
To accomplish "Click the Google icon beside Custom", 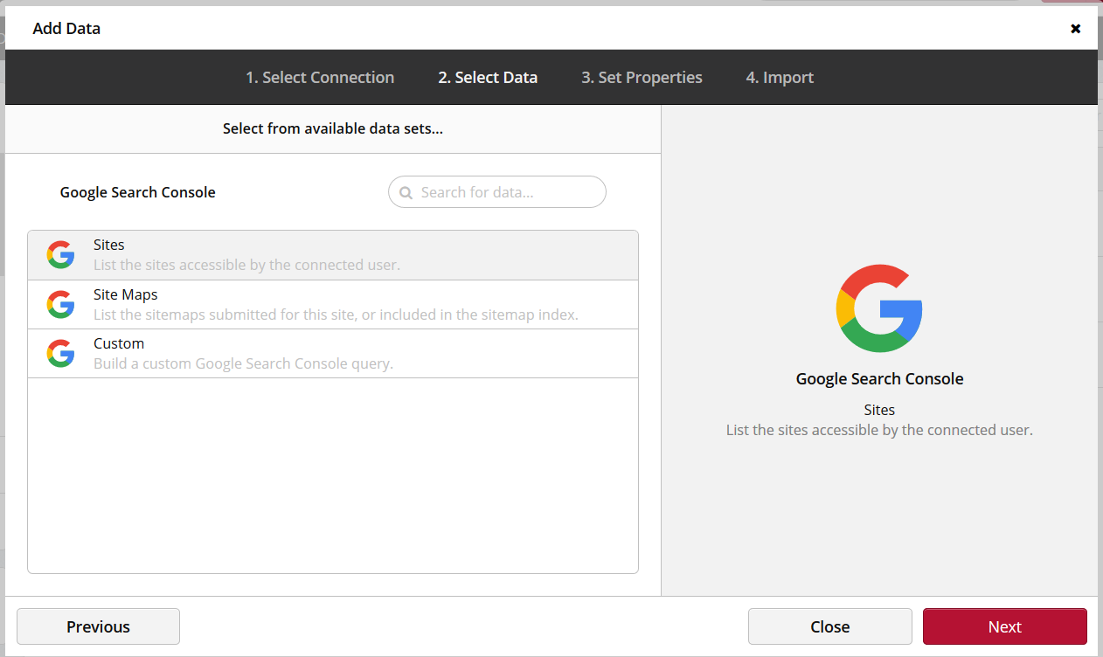I will coord(61,353).
